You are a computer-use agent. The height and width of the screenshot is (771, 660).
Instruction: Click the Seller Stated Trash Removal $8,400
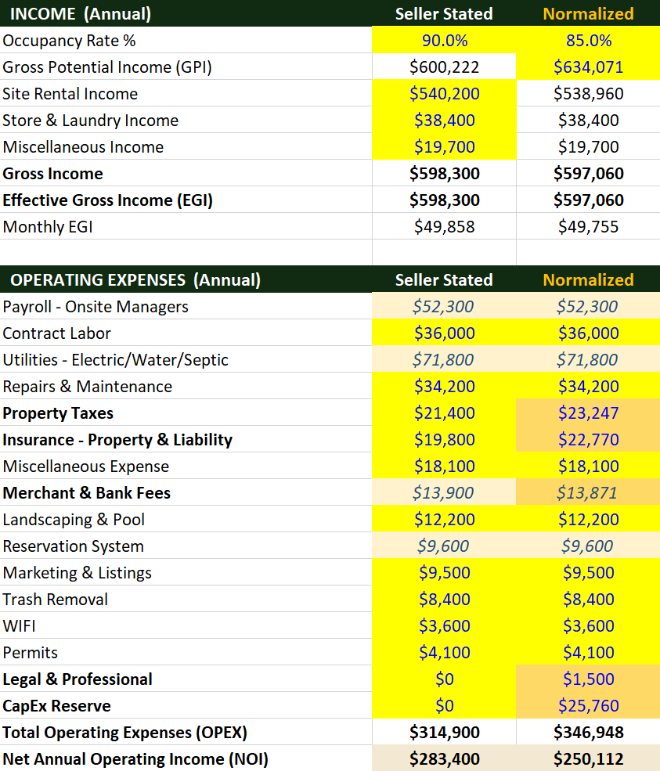[444, 599]
